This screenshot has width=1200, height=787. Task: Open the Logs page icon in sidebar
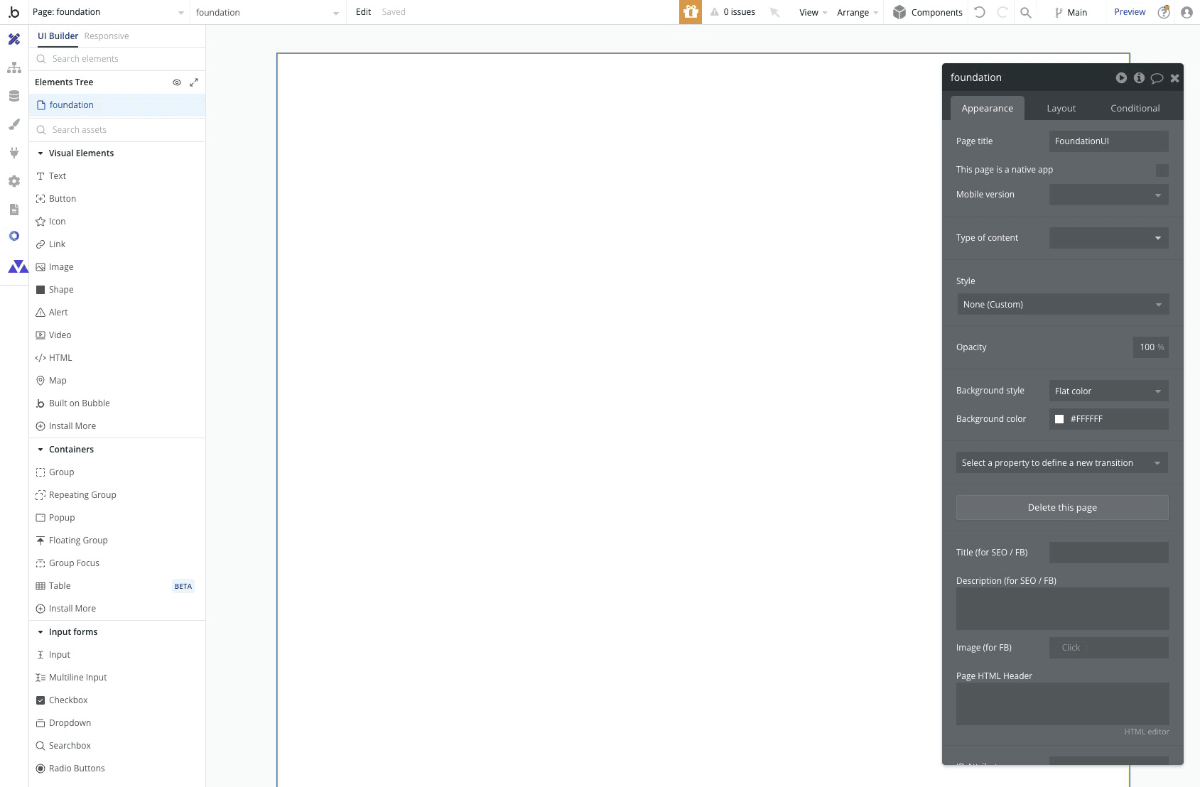tap(13, 210)
